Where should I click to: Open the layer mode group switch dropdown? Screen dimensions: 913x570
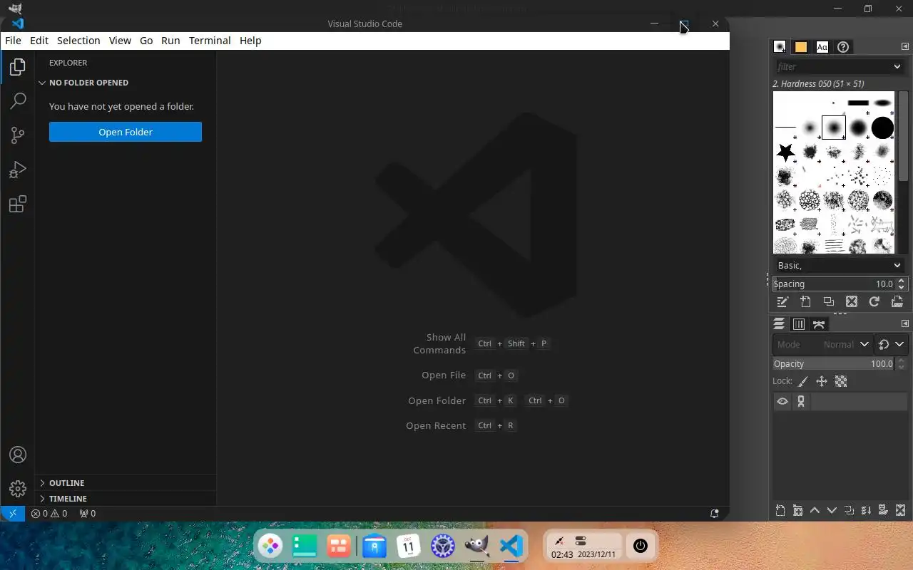point(891,344)
